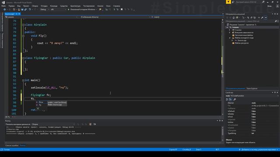The image size is (280, 157).
Task: Start the Local Windows Debugger play button
Action: coord(68,10)
